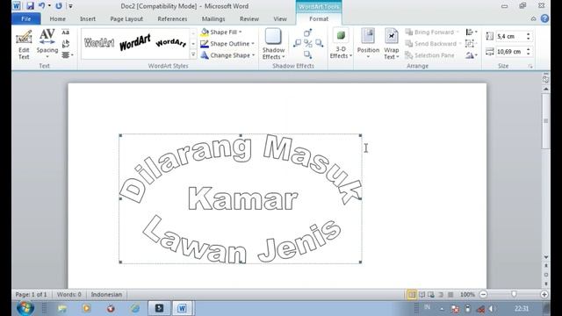
Task: Click the Shape Fill paint bucket icon
Action: pyautogui.click(x=205, y=32)
